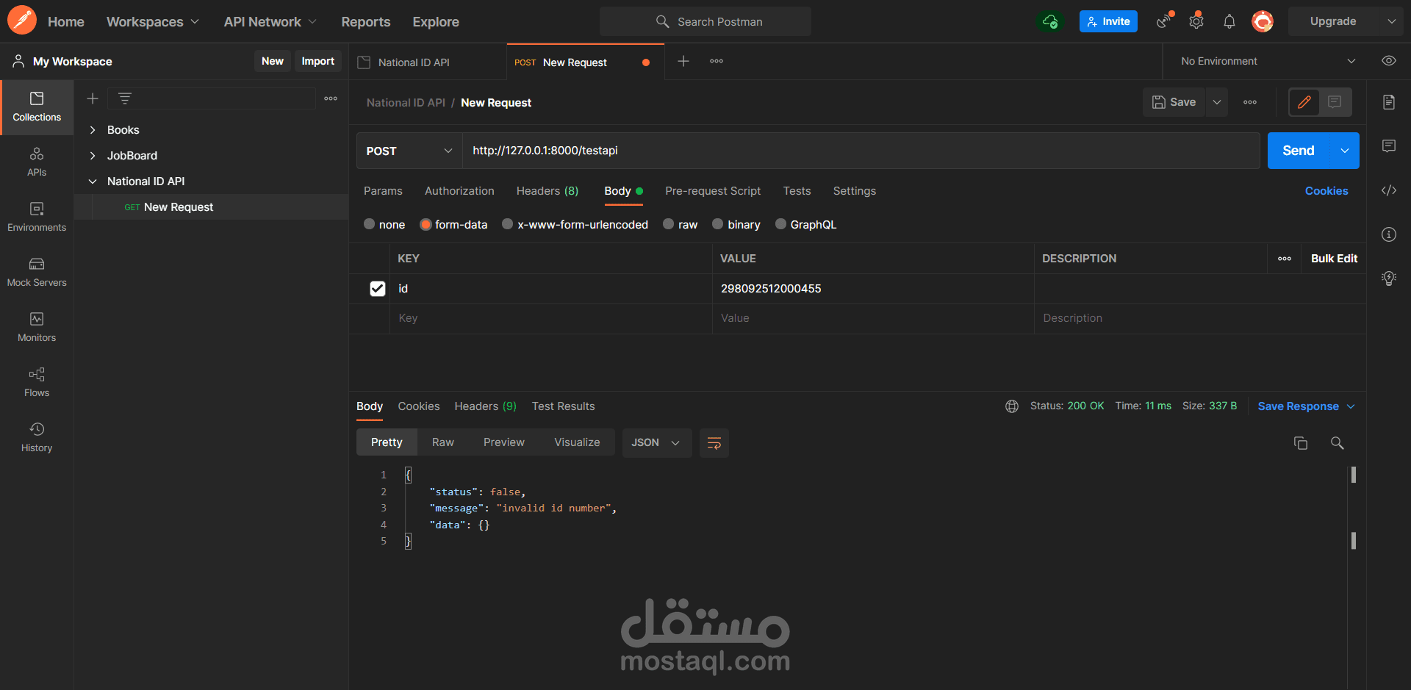Expand the JobBoard collection
Viewport: 1411px width, 690px height.
coord(93,156)
